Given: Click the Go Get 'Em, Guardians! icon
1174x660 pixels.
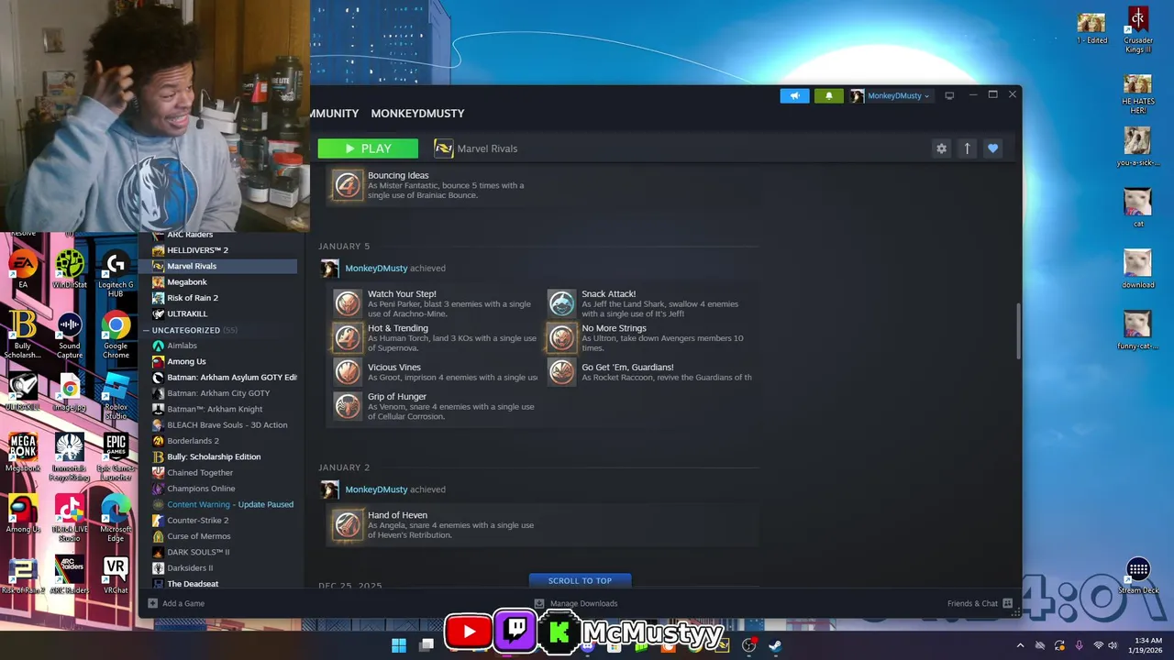Looking at the screenshot, I should (561, 371).
